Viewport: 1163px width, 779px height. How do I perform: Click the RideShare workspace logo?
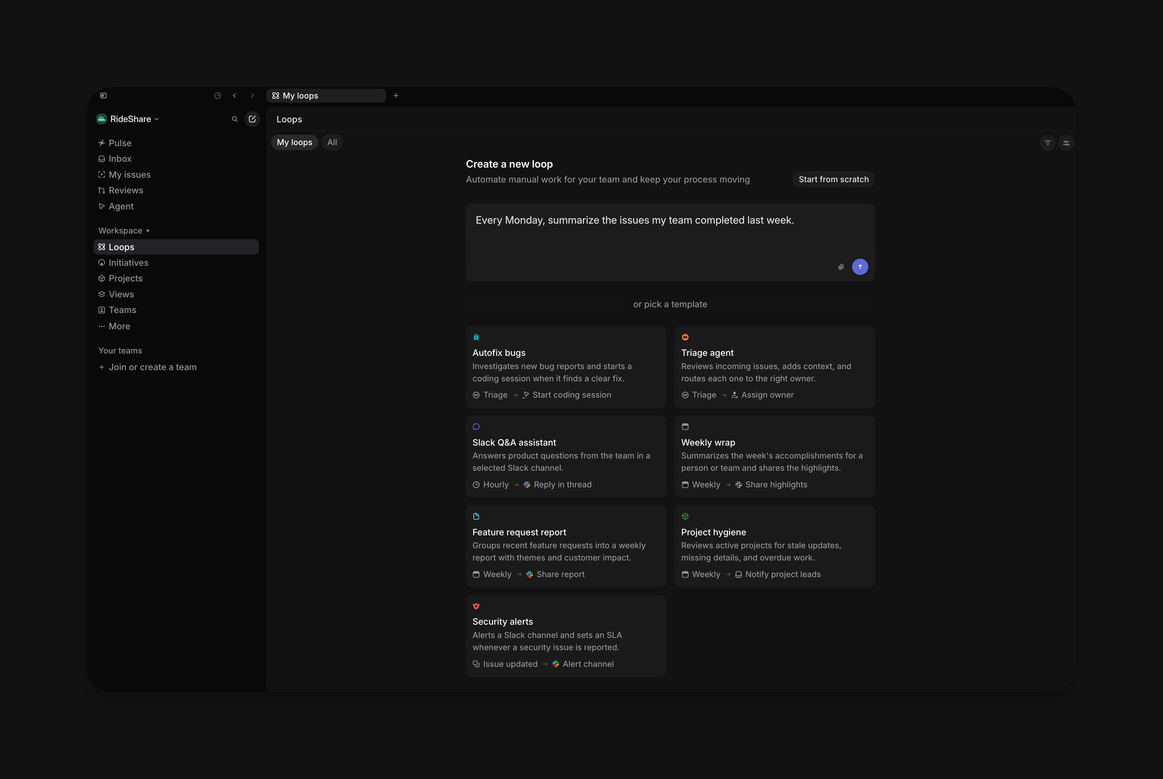point(102,119)
